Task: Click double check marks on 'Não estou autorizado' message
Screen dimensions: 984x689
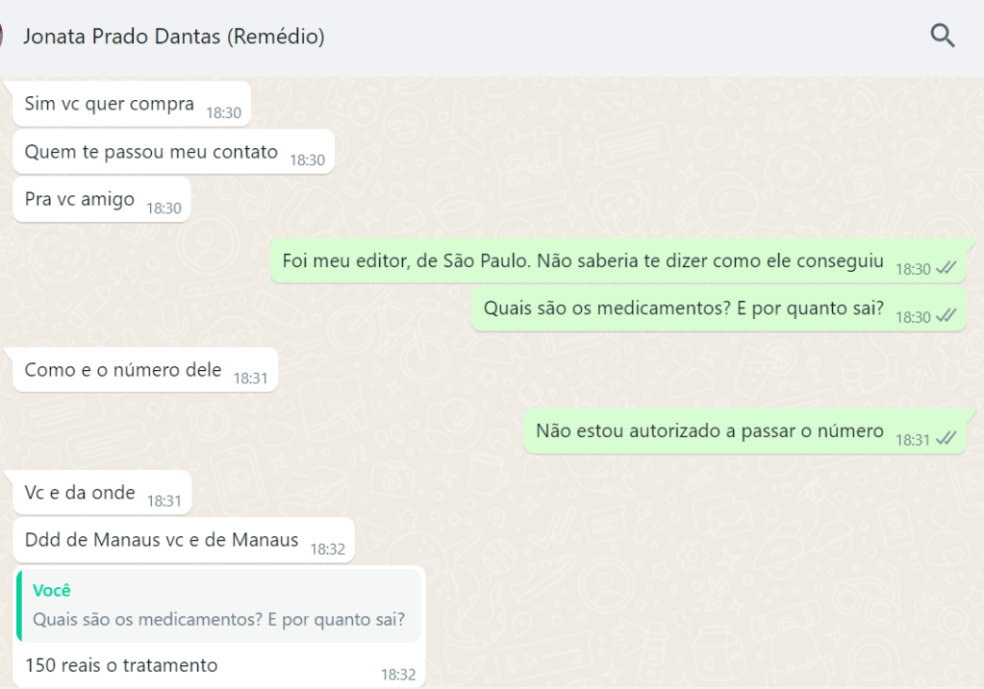Action: pyautogui.click(x=946, y=439)
